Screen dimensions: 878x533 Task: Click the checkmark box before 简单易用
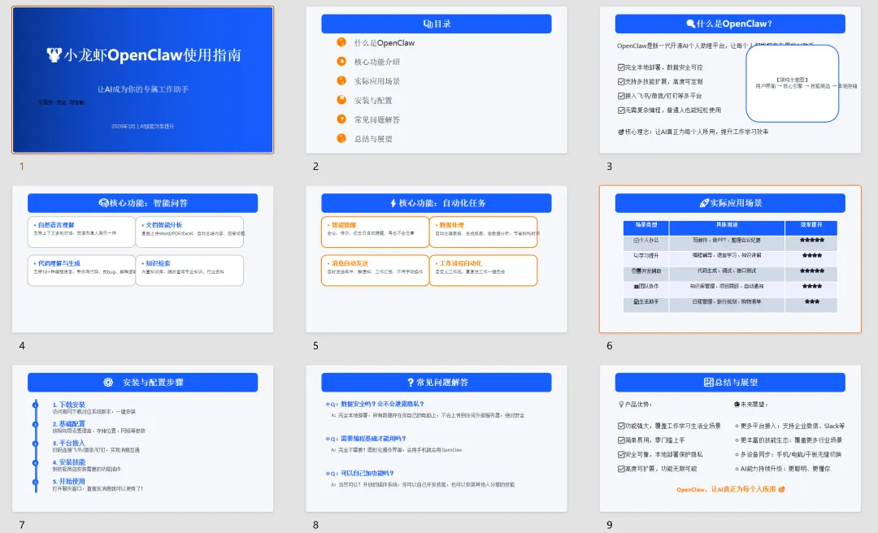[x=621, y=440]
